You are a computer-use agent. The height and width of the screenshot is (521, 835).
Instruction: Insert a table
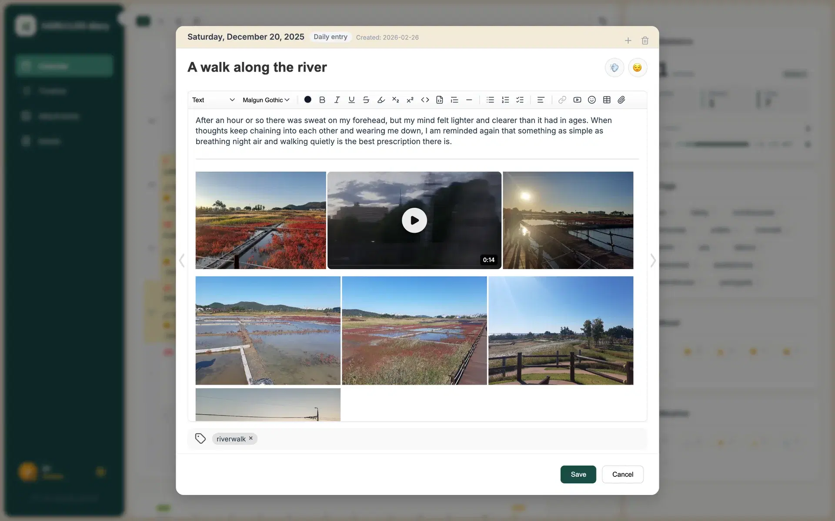coord(607,100)
